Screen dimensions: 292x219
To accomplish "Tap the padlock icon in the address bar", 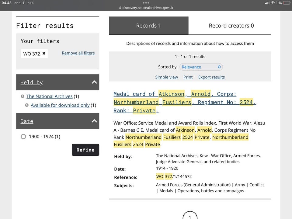I will tap(120, 8).
